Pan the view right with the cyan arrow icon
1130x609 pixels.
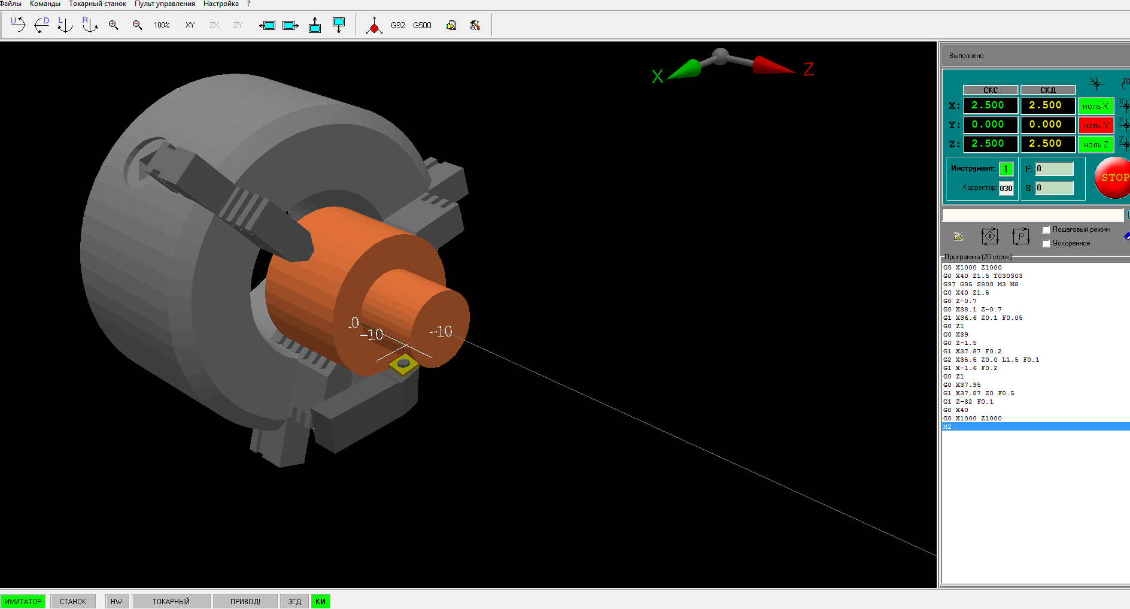click(x=291, y=25)
